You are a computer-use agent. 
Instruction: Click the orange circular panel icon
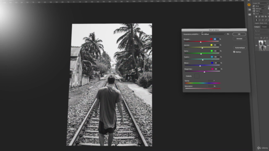tap(249, 5)
